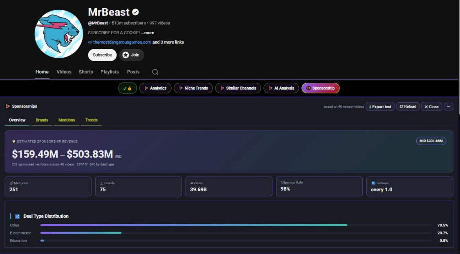Click the '$159.49M – $503.83M' revenue estimate
Image resolution: width=460 pixels, height=254 pixels.
[62, 154]
